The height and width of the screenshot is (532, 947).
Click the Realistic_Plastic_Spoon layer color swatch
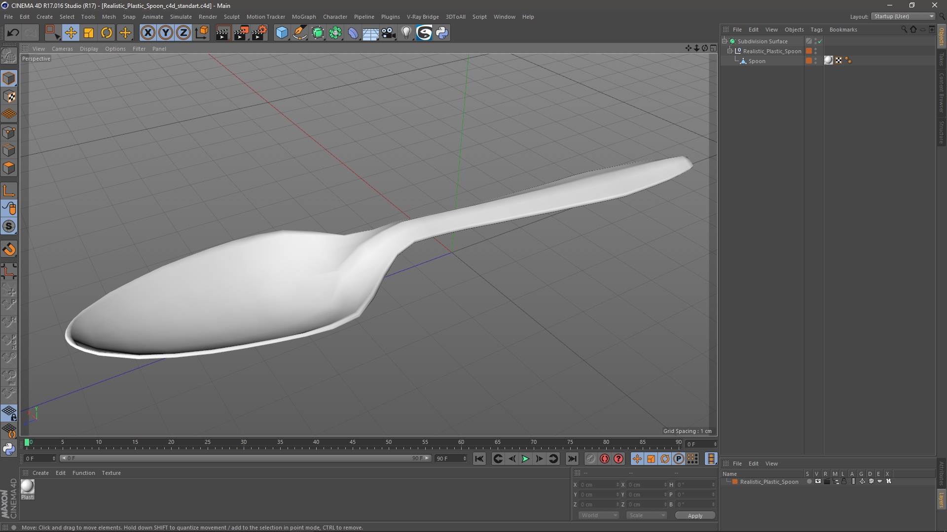tap(735, 482)
